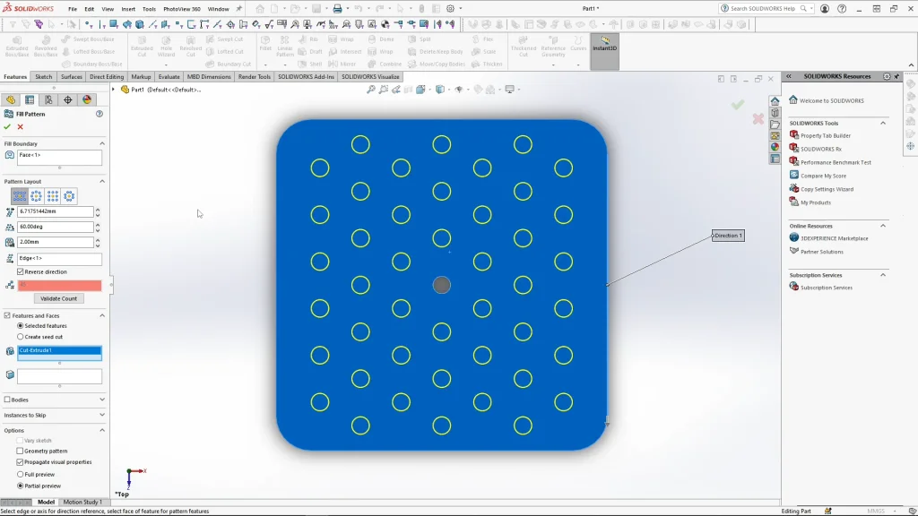The width and height of the screenshot is (918, 516).
Task: Uncheck the Reverse direction checkbox
Action: tap(21, 271)
